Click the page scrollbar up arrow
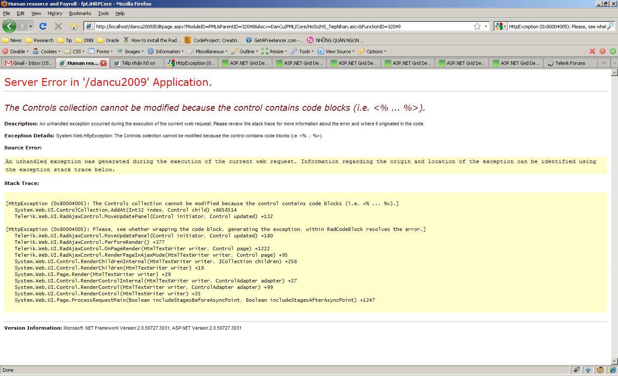 click(615, 73)
